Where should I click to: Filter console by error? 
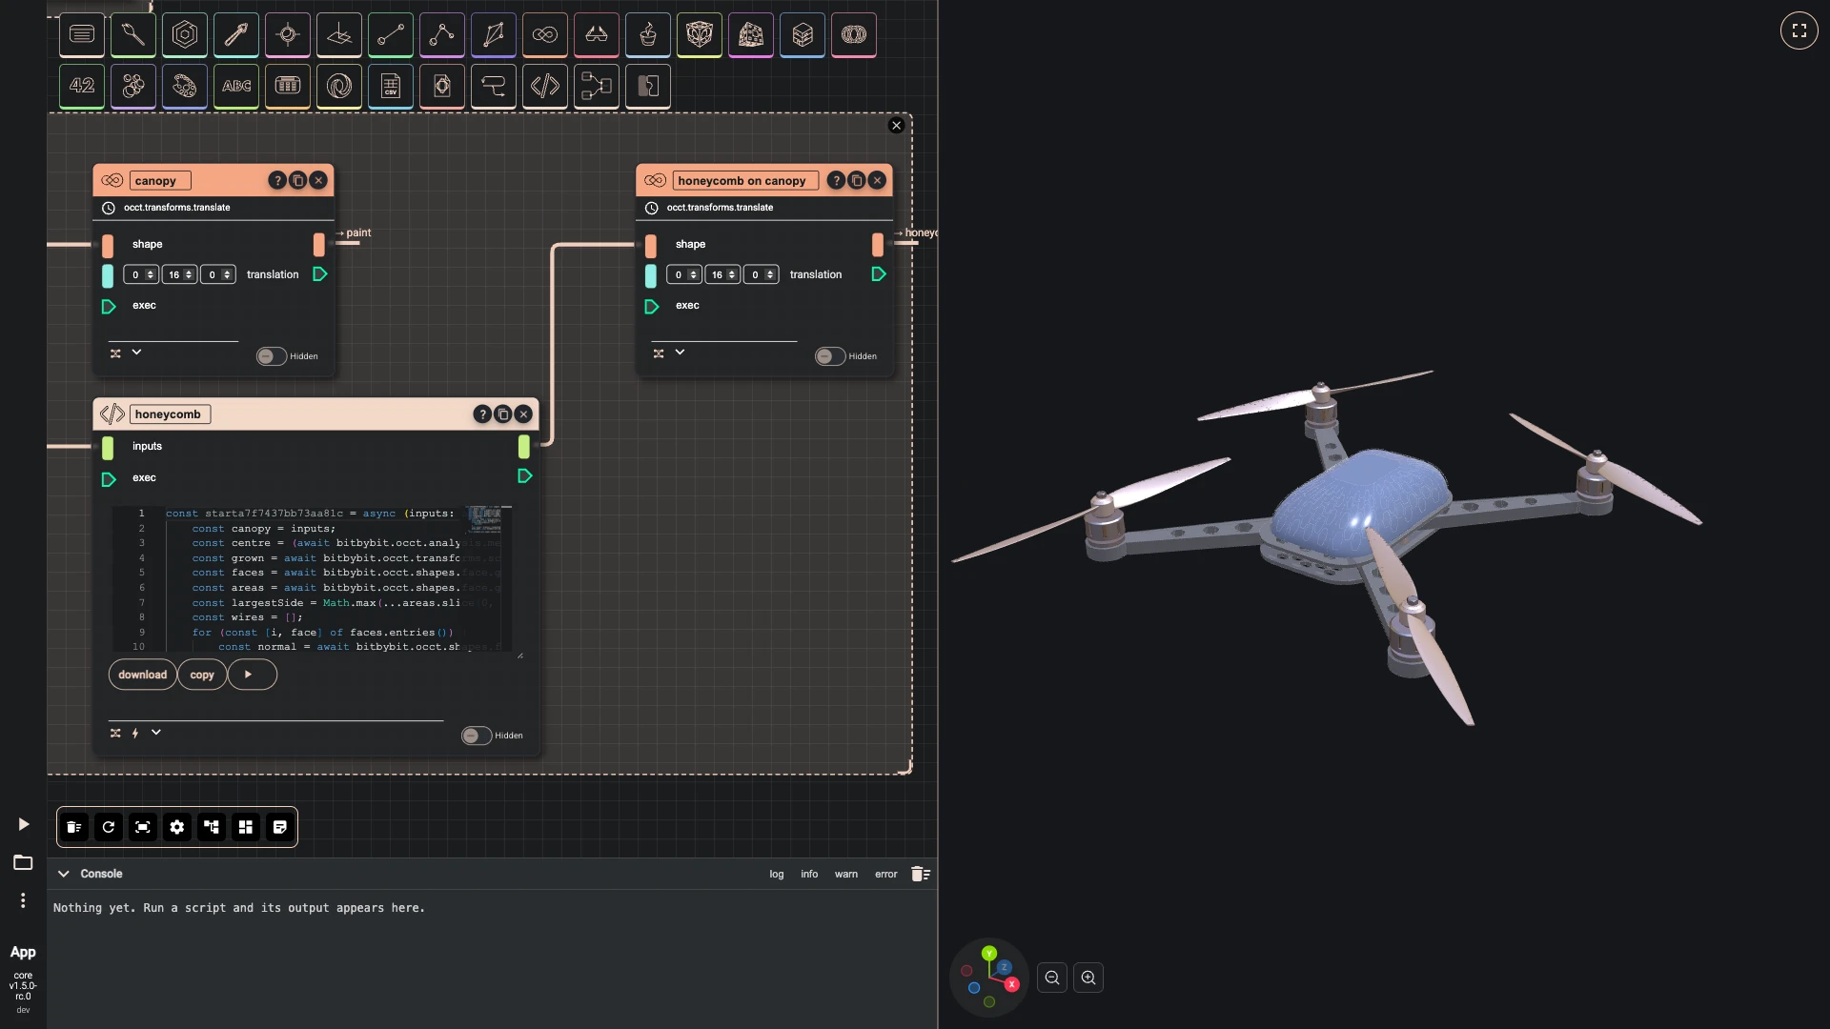[x=886, y=874]
